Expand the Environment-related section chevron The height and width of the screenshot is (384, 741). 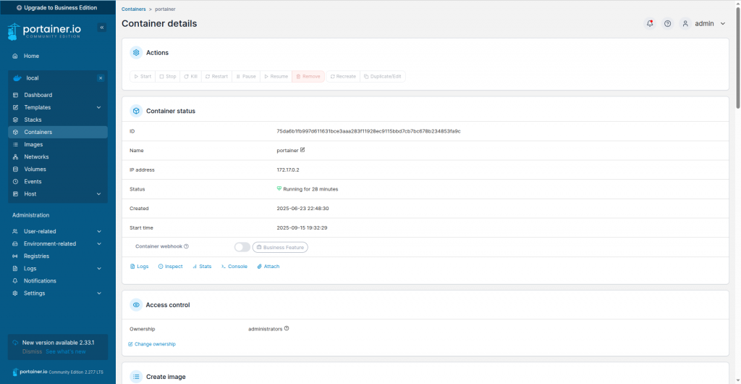(x=99, y=243)
